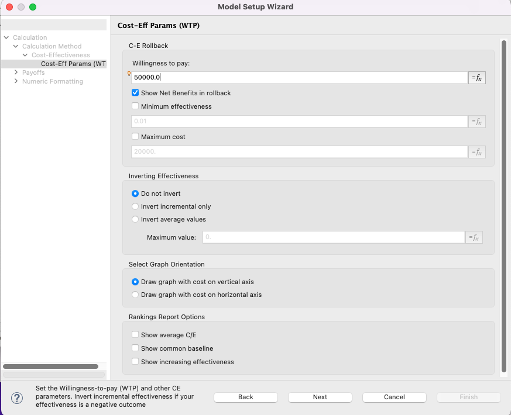Collapse the Cost-Effectiveness tree branch
The width and height of the screenshot is (511, 415).
[23, 54]
